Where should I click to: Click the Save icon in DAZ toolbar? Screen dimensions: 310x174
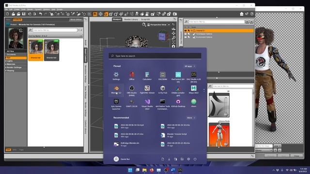click(24, 14)
